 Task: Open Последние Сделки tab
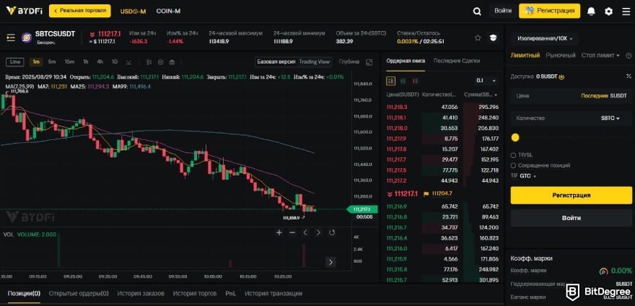tap(456, 61)
